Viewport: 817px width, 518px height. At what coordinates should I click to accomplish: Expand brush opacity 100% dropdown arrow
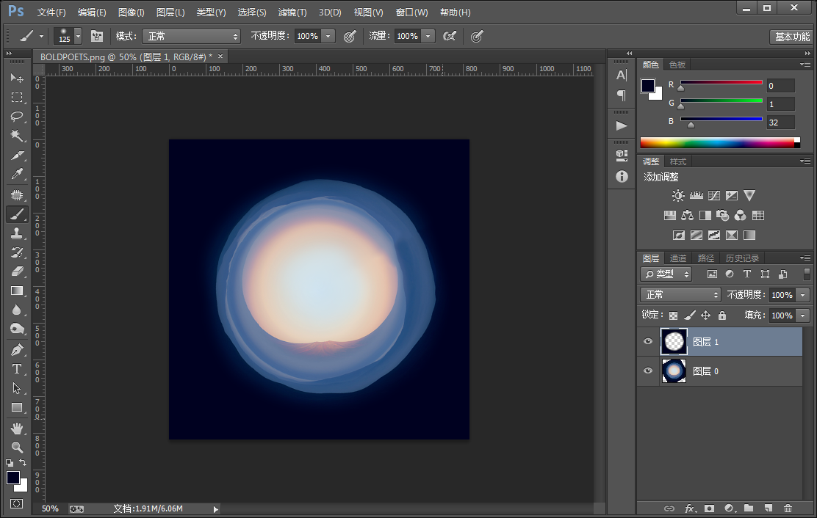[328, 36]
